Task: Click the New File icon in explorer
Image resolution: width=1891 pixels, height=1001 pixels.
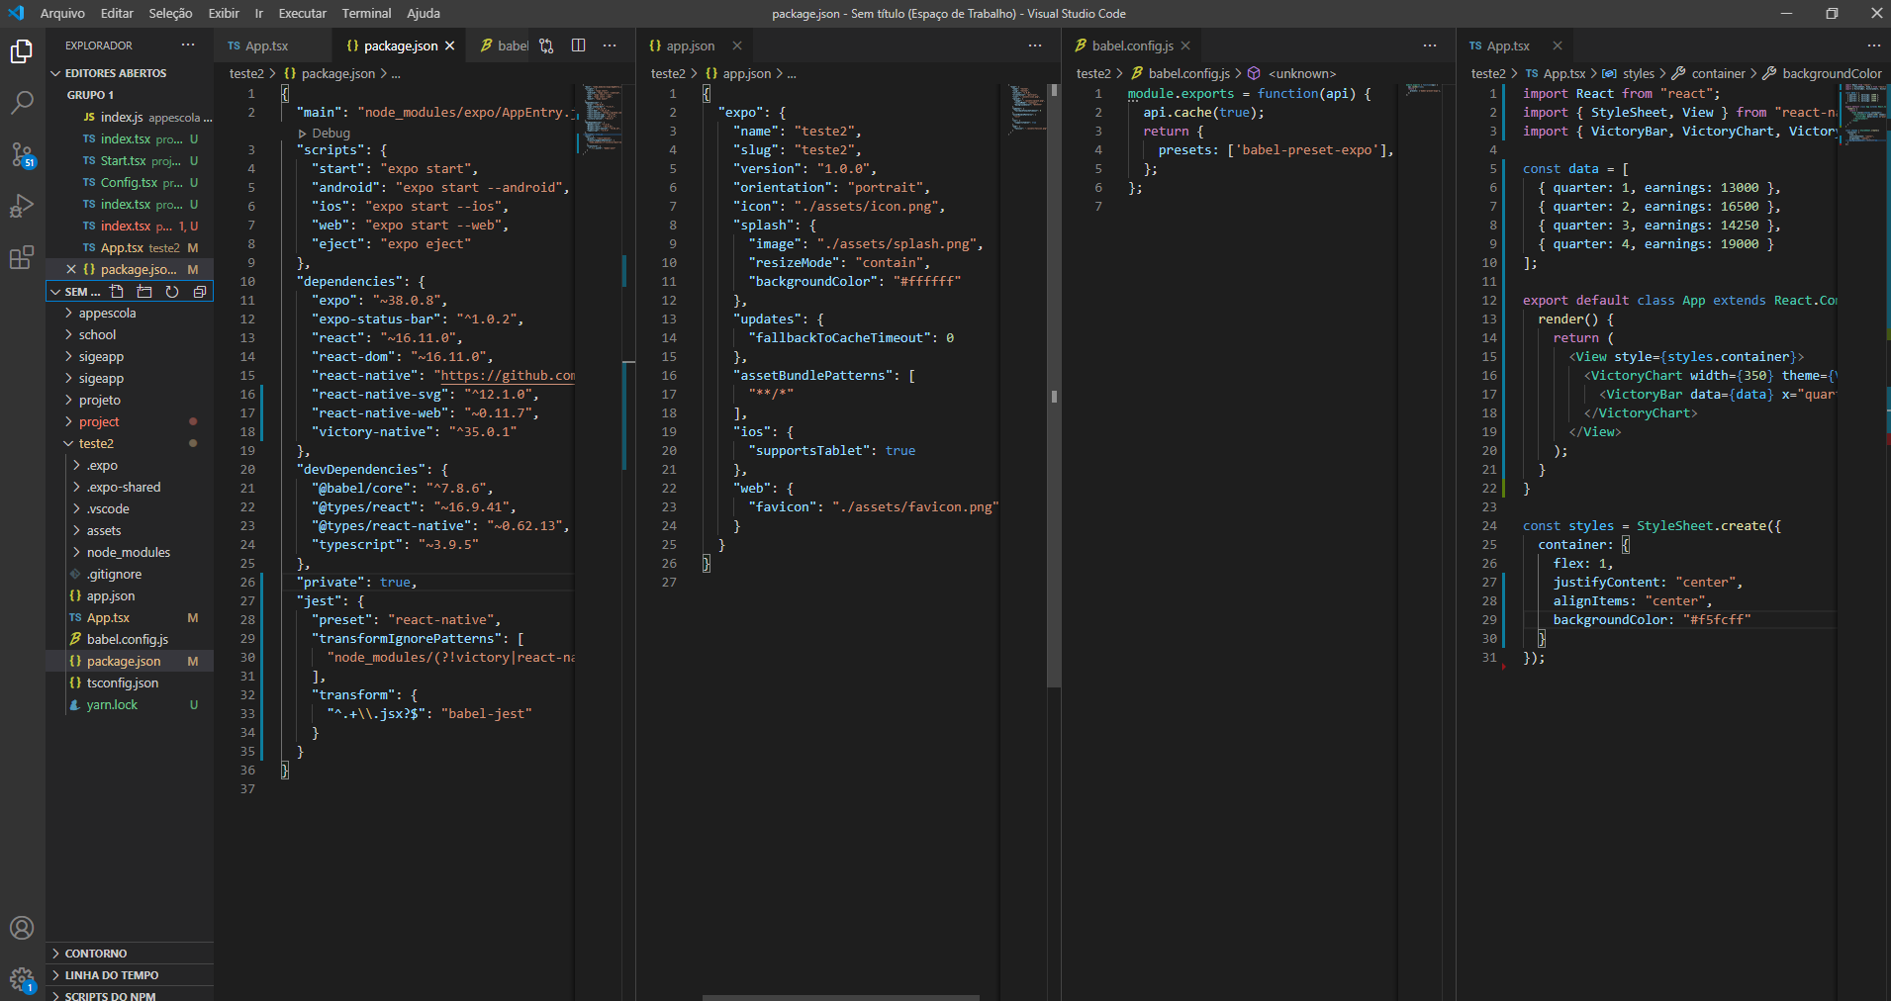Action: pyautogui.click(x=117, y=292)
